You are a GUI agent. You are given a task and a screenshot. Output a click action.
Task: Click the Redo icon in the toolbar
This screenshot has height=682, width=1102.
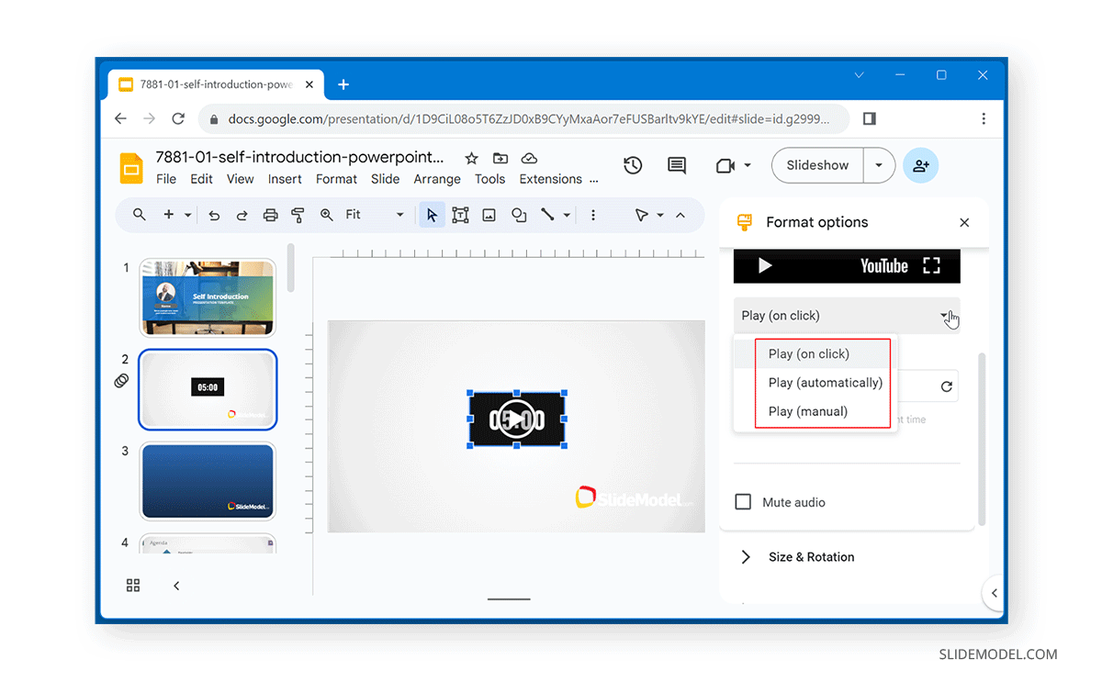click(242, 215)
